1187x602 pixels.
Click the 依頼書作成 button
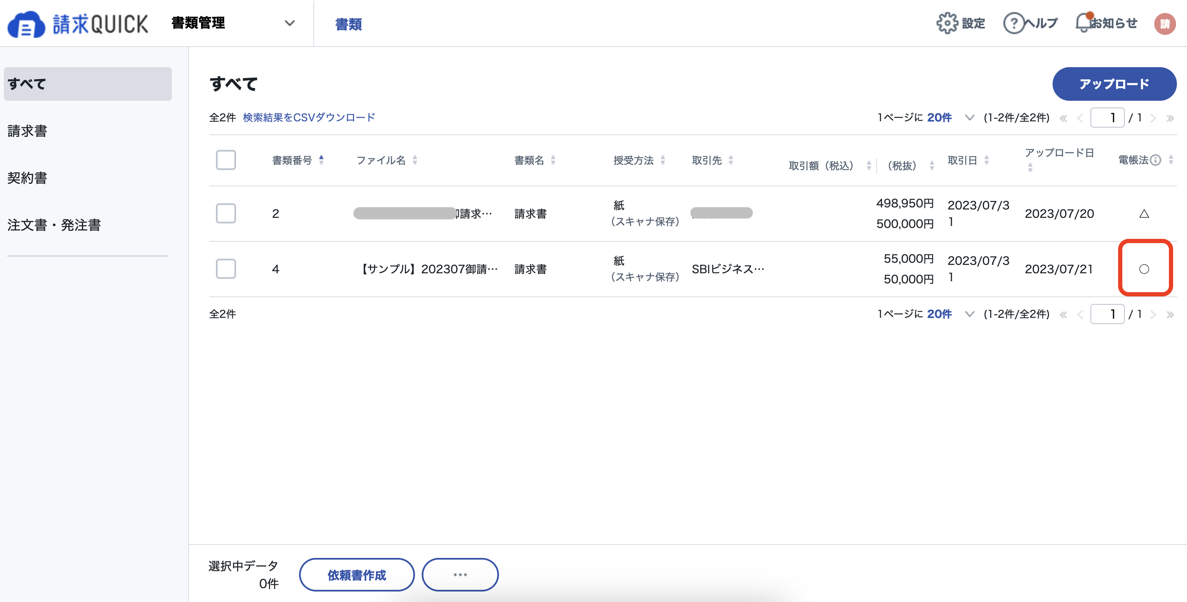(x=357, y=575)
